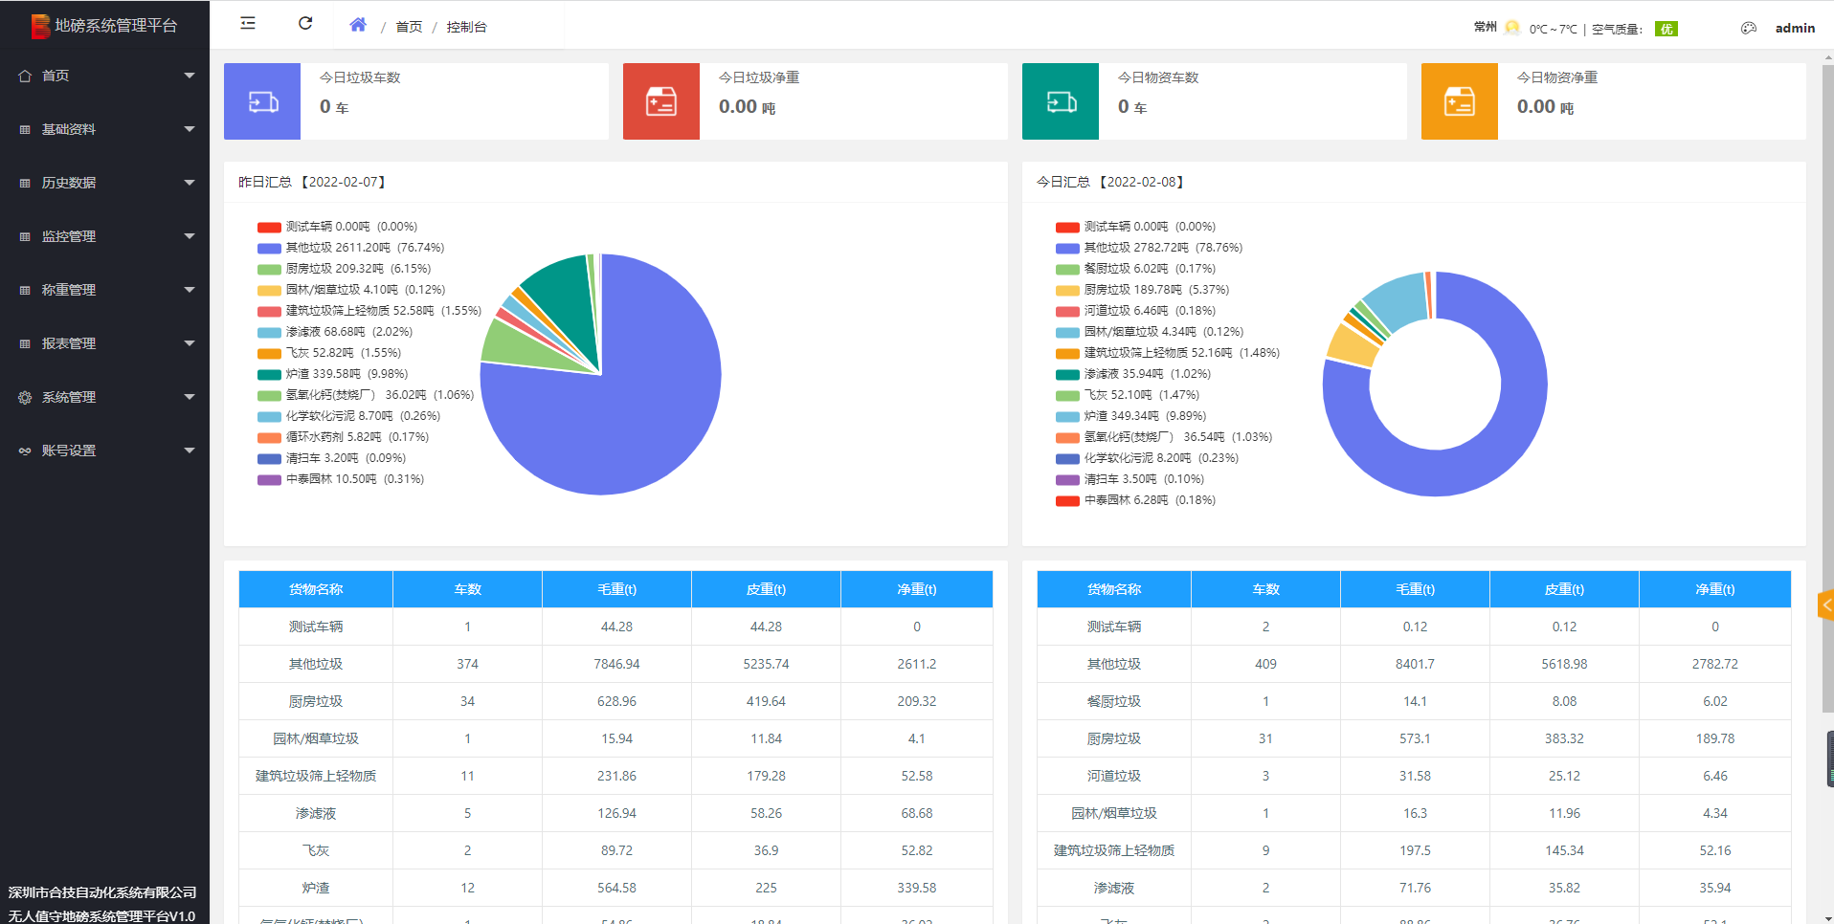Click the 基础资料 sidebar icon
Screen dimensions: 1834x924
coord(25,129)
